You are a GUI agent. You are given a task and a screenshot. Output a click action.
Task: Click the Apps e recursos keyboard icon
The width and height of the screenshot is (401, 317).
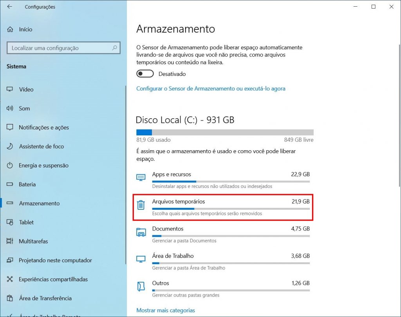click(141, 177)
